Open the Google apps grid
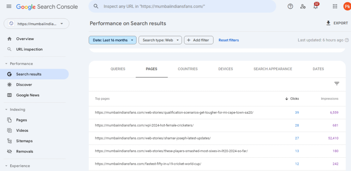Viewport: 351px width, 171px height. [x=335, y=6]
